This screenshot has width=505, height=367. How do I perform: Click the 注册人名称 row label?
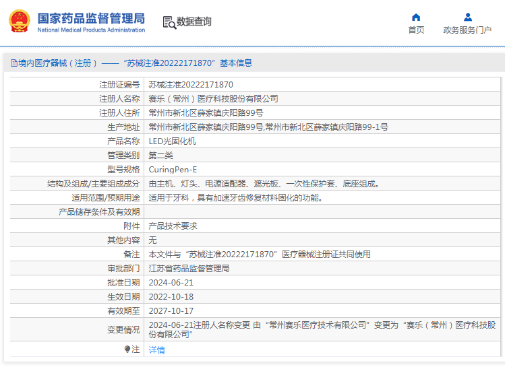coord(119,99)
